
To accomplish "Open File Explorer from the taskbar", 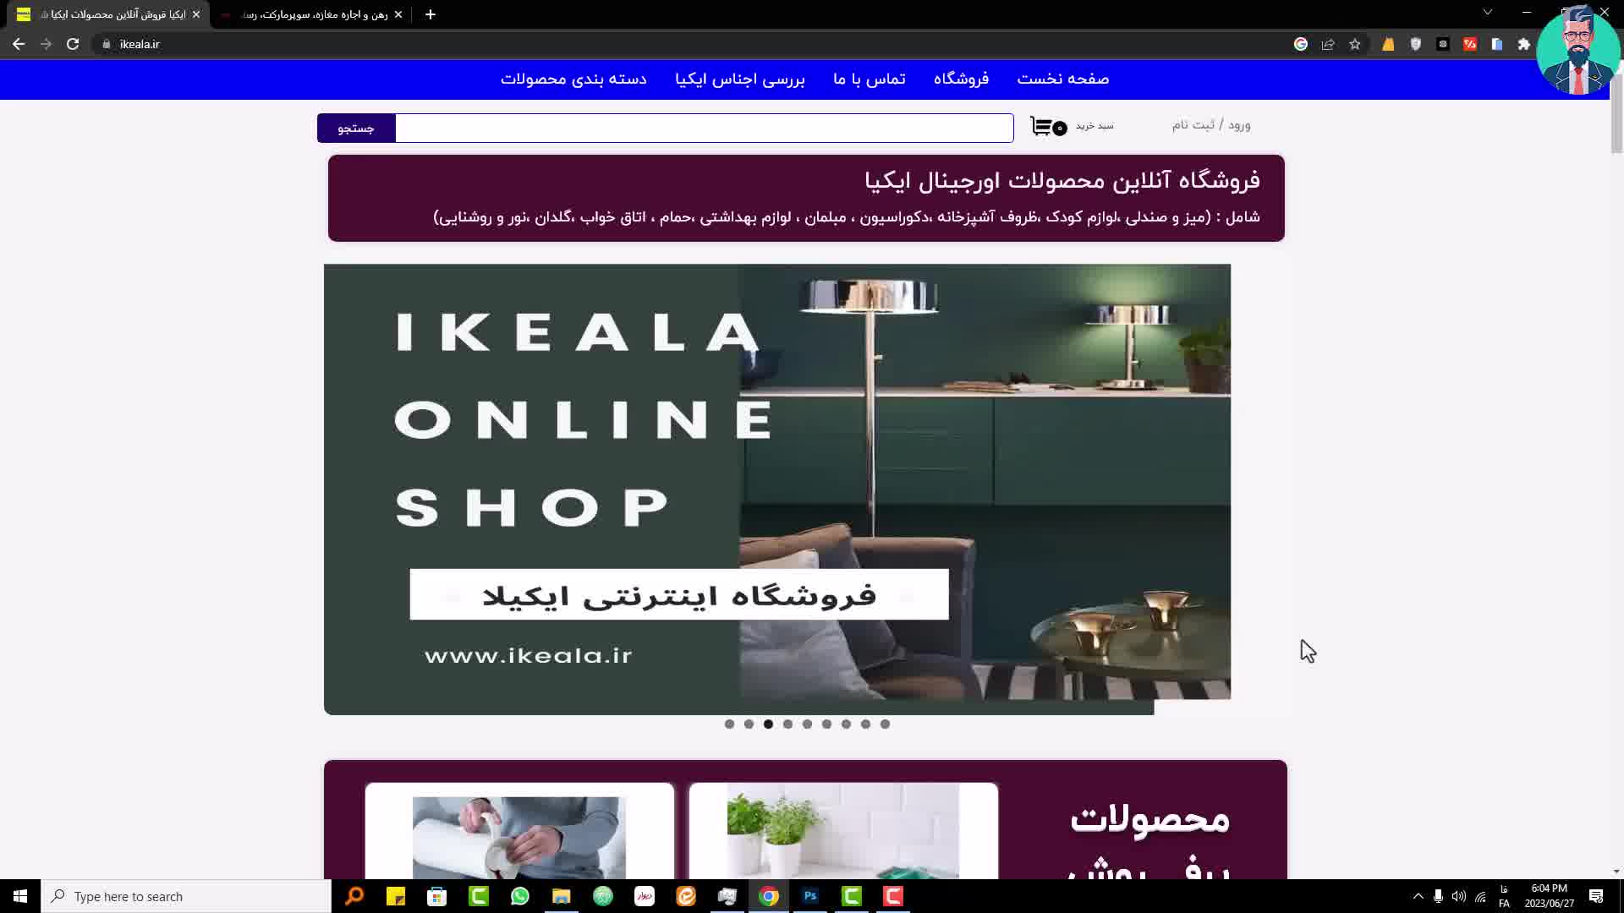I will (562, 896).
